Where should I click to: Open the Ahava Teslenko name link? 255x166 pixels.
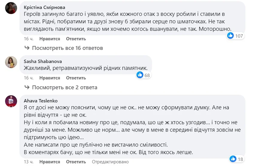coord(40,101)
